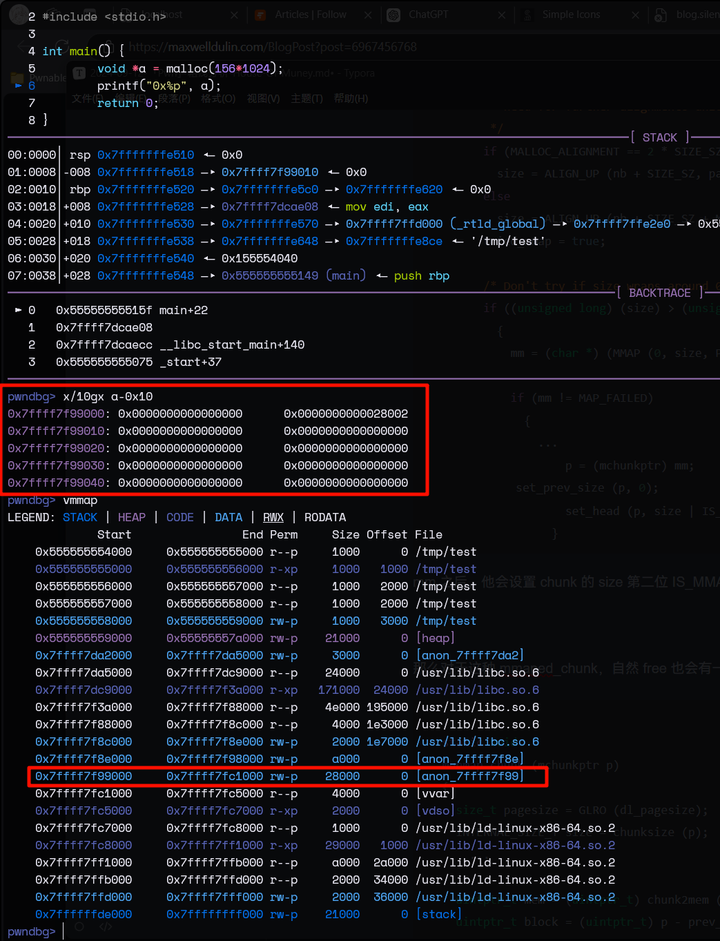Click the blog.silen tab page icon
The height and width of the screenshot is (941, 720).
(661, 15)
